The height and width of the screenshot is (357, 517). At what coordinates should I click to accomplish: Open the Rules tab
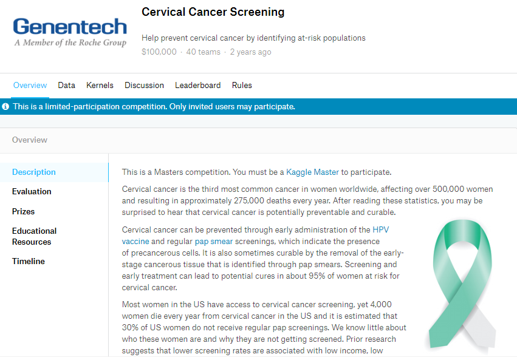pos(242,86)
